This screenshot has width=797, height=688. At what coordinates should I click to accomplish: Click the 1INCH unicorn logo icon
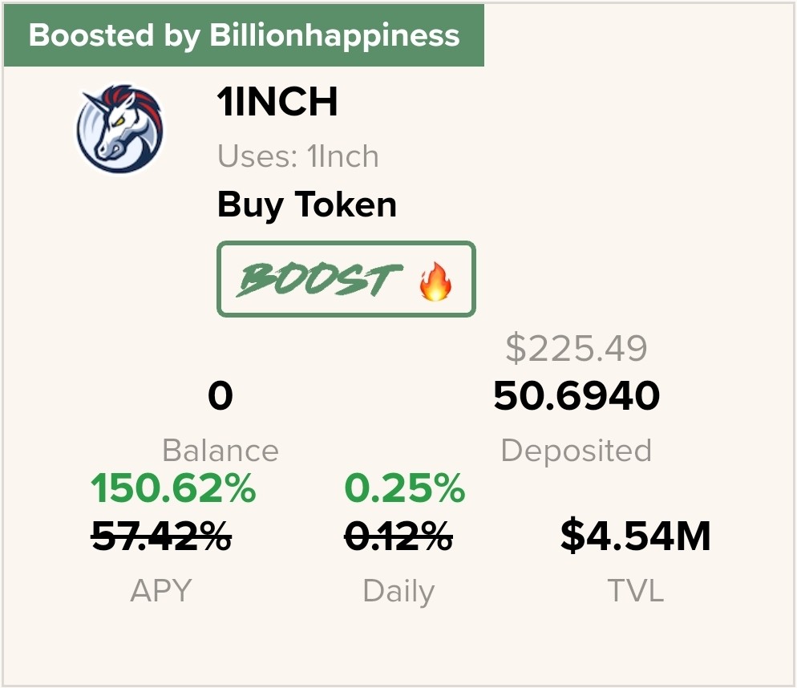[x=120, y=128]
